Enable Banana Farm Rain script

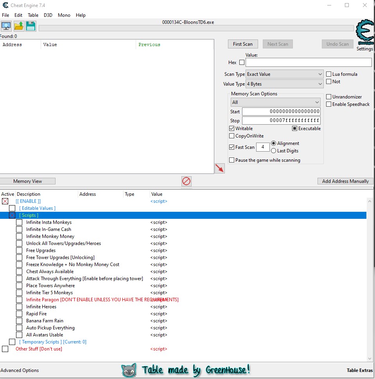pos(19,321)
